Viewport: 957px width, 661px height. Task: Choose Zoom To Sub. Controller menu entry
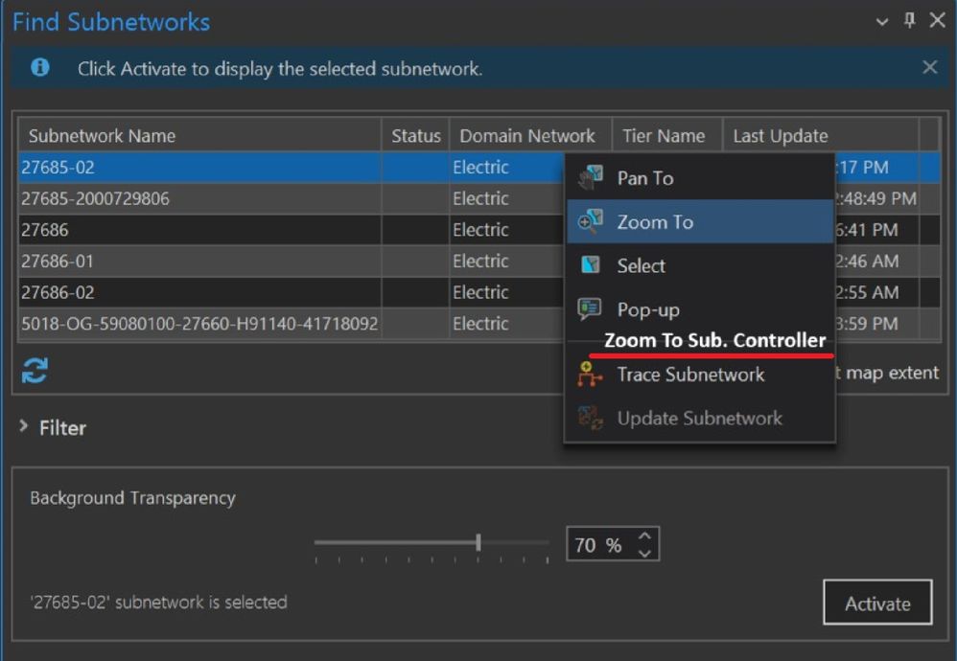[714, 341]
